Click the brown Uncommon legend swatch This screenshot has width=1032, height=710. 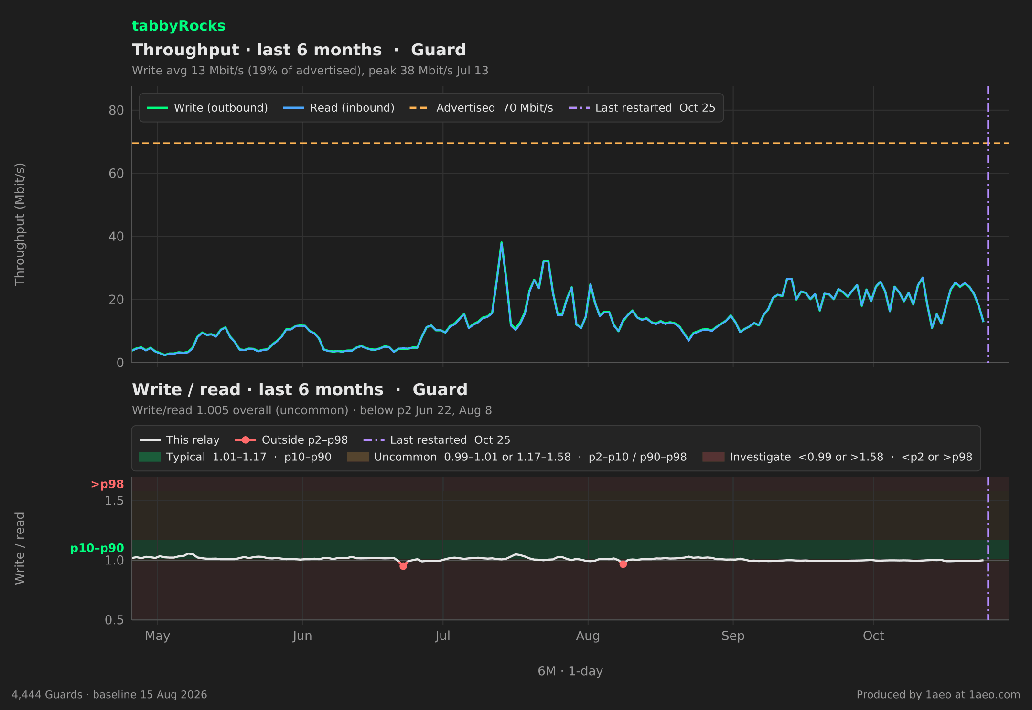click(358, 457)
